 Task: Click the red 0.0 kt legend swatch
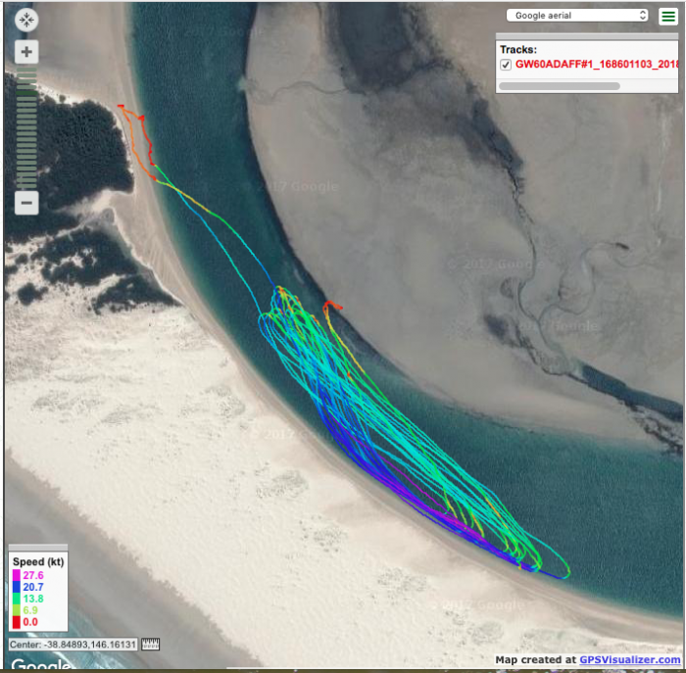16,622
